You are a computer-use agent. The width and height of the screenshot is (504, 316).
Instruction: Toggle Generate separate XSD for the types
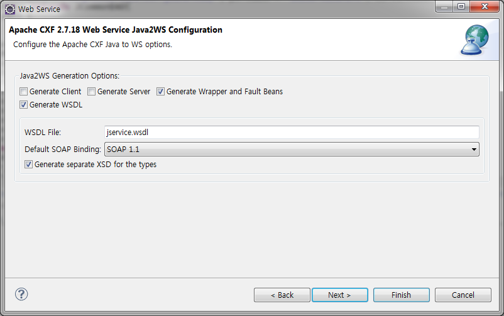29,165
